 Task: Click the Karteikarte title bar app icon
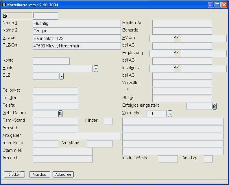[4, 5]
